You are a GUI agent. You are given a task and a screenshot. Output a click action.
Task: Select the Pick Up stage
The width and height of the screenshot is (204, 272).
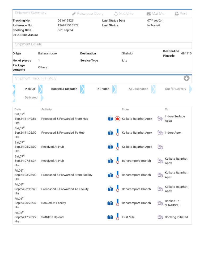click(30, 89)
